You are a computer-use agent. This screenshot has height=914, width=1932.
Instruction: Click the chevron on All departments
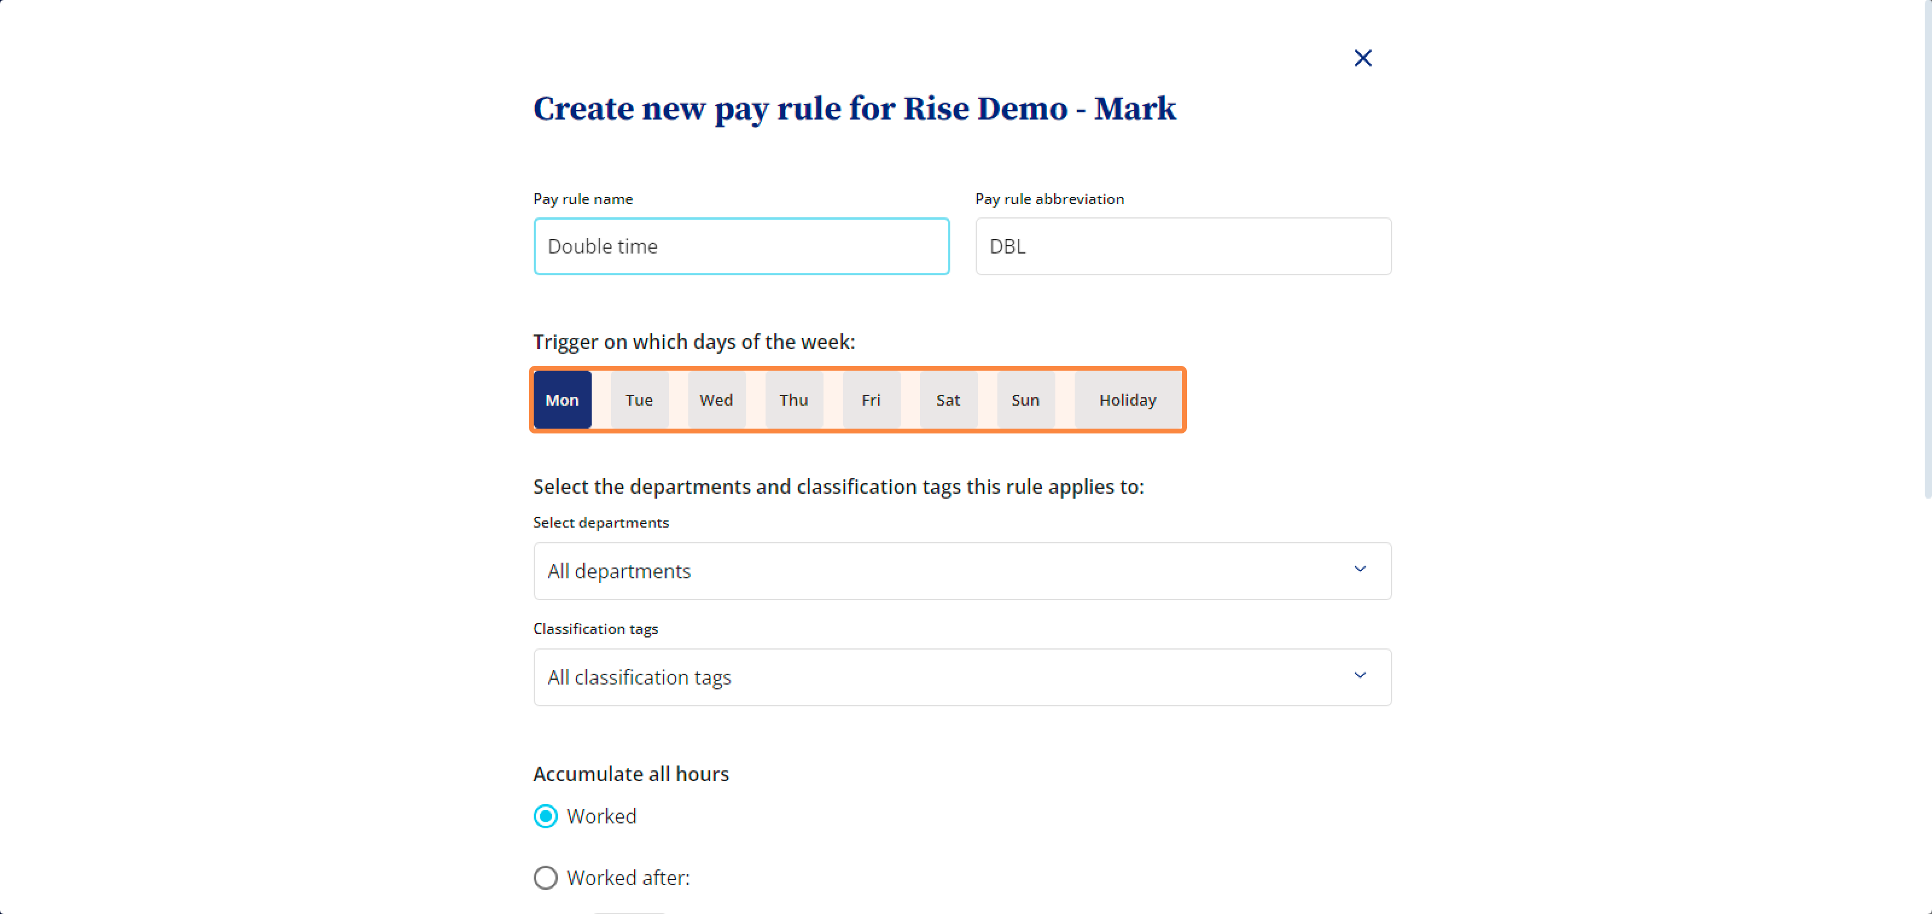[1360, 569]
